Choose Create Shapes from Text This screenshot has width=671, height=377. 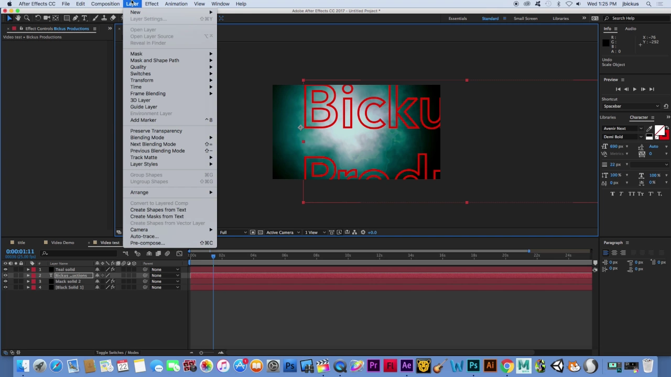click(x=158, y=210)
